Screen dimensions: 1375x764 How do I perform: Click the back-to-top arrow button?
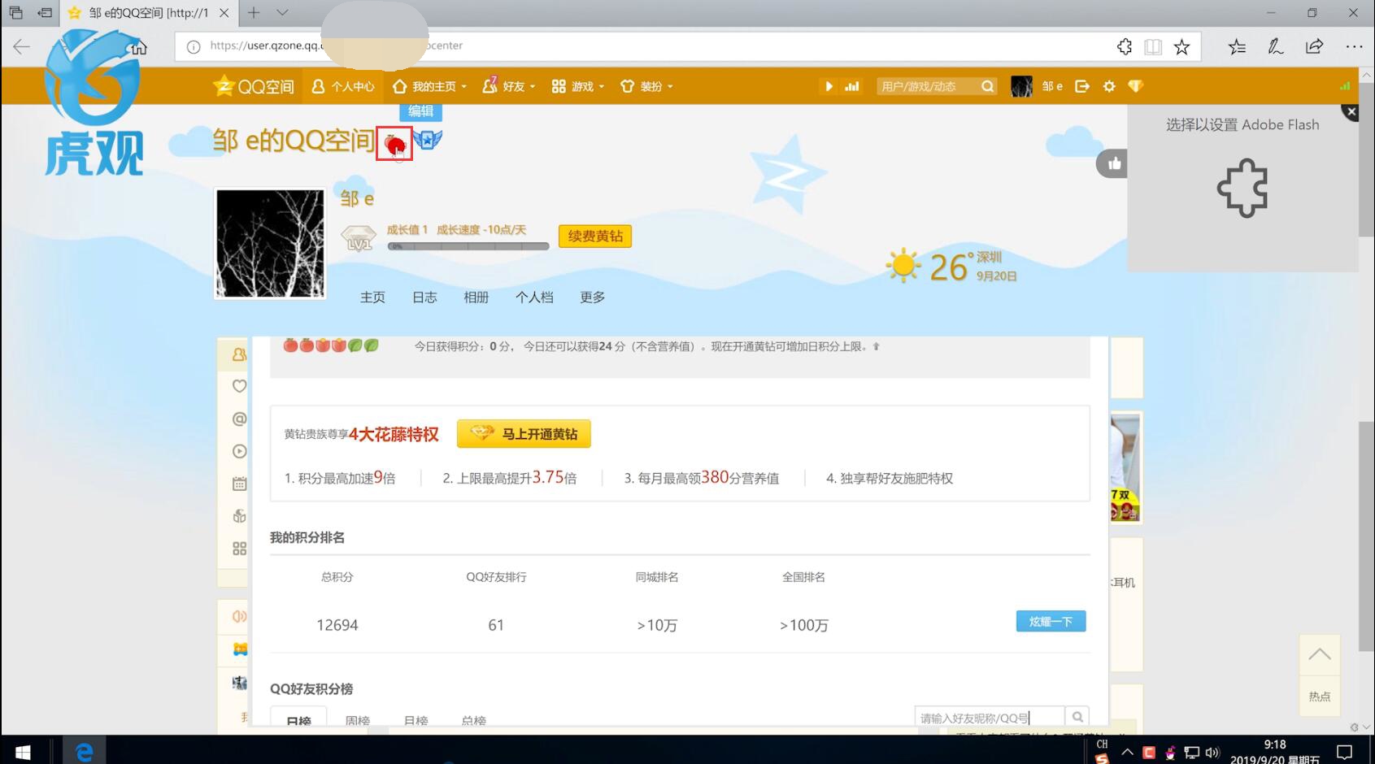pos(1320,654)
